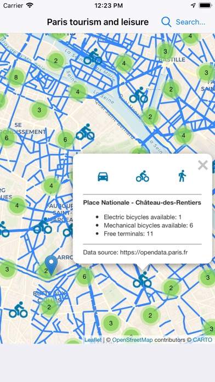This screenshot has width=215, height=382.
Task: Tap the Paris tourism and leisure title
Action: click(98, 22)
